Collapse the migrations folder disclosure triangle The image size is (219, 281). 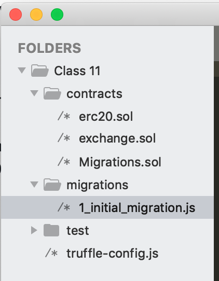(x=34, y=184)
